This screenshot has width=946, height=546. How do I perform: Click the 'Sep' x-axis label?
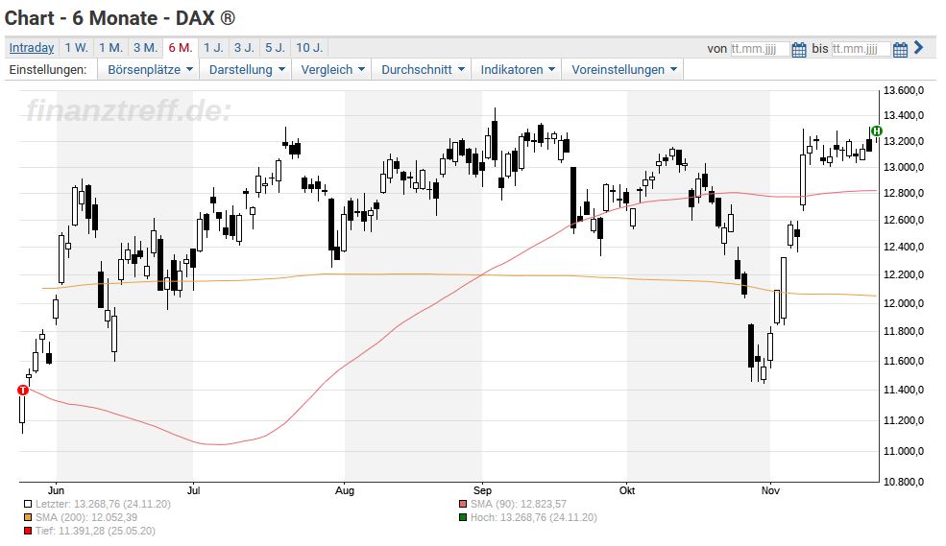point(482,490)
